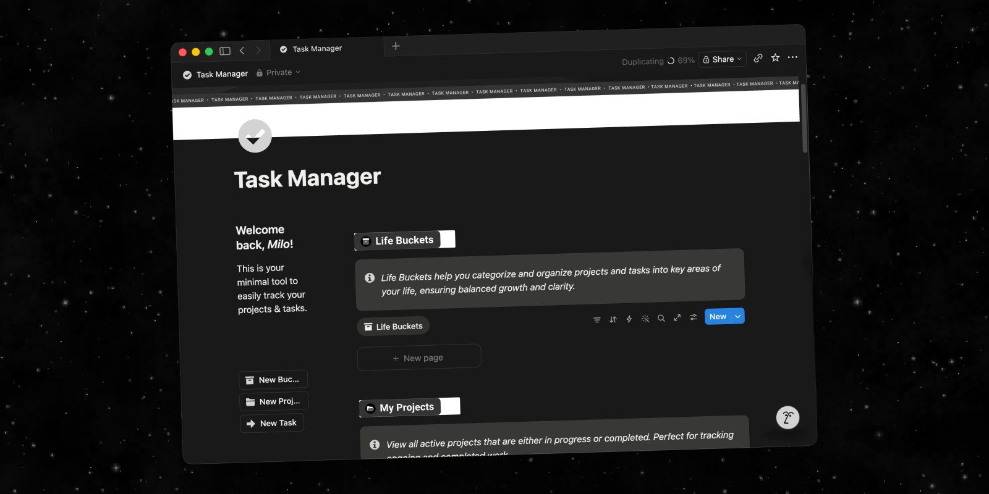Click the New page placeholder card

pyautogui.click(x=419, y=358)
